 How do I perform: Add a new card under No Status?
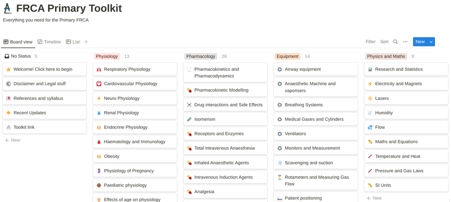point(13,140)
